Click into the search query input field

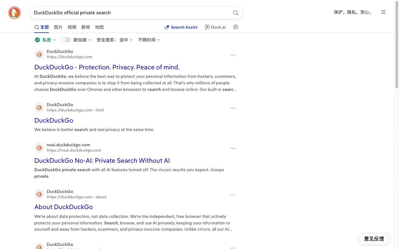pos(131,13)
